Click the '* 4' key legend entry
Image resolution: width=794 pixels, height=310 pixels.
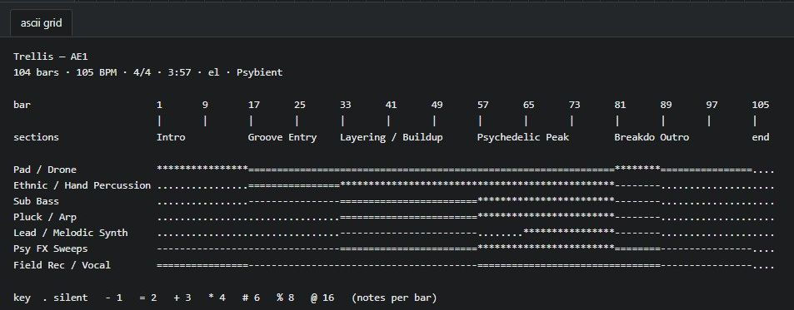(217, 298)
